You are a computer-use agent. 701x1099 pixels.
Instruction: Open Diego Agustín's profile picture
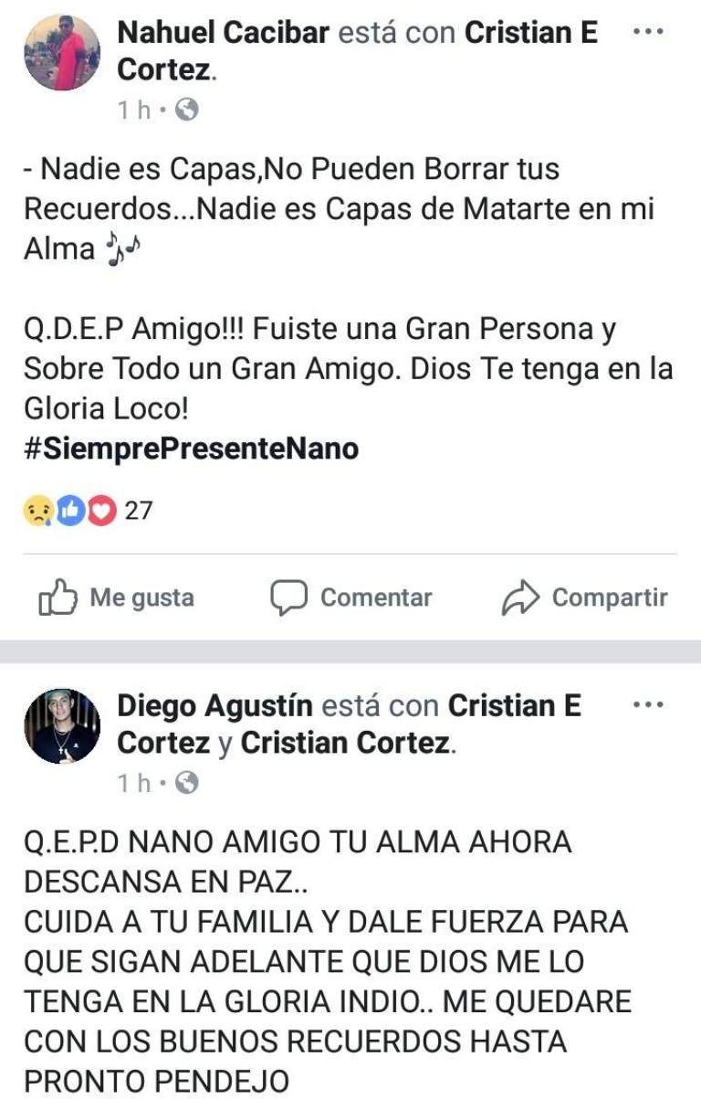62,726
